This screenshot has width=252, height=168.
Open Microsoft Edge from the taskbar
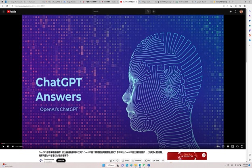click(140, 165)
